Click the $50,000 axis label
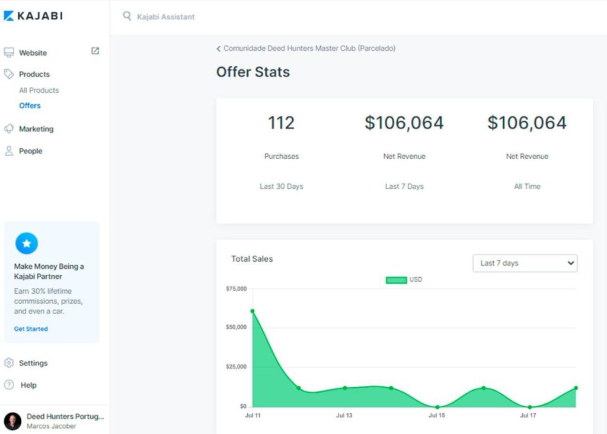 [236, 327]
